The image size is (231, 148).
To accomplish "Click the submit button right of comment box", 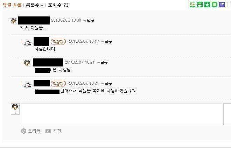I will pos(227,114).
